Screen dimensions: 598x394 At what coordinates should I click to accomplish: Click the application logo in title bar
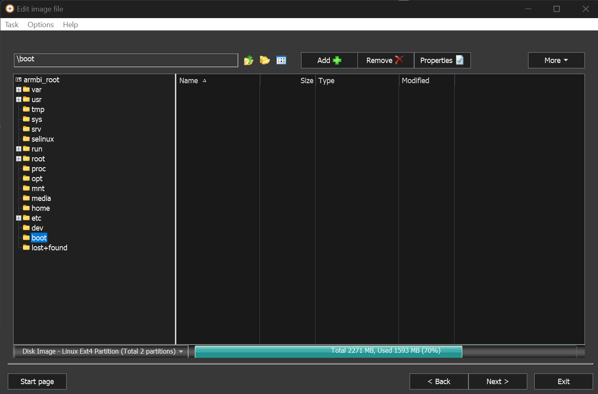pyautogui.click(x=10, y=9)
